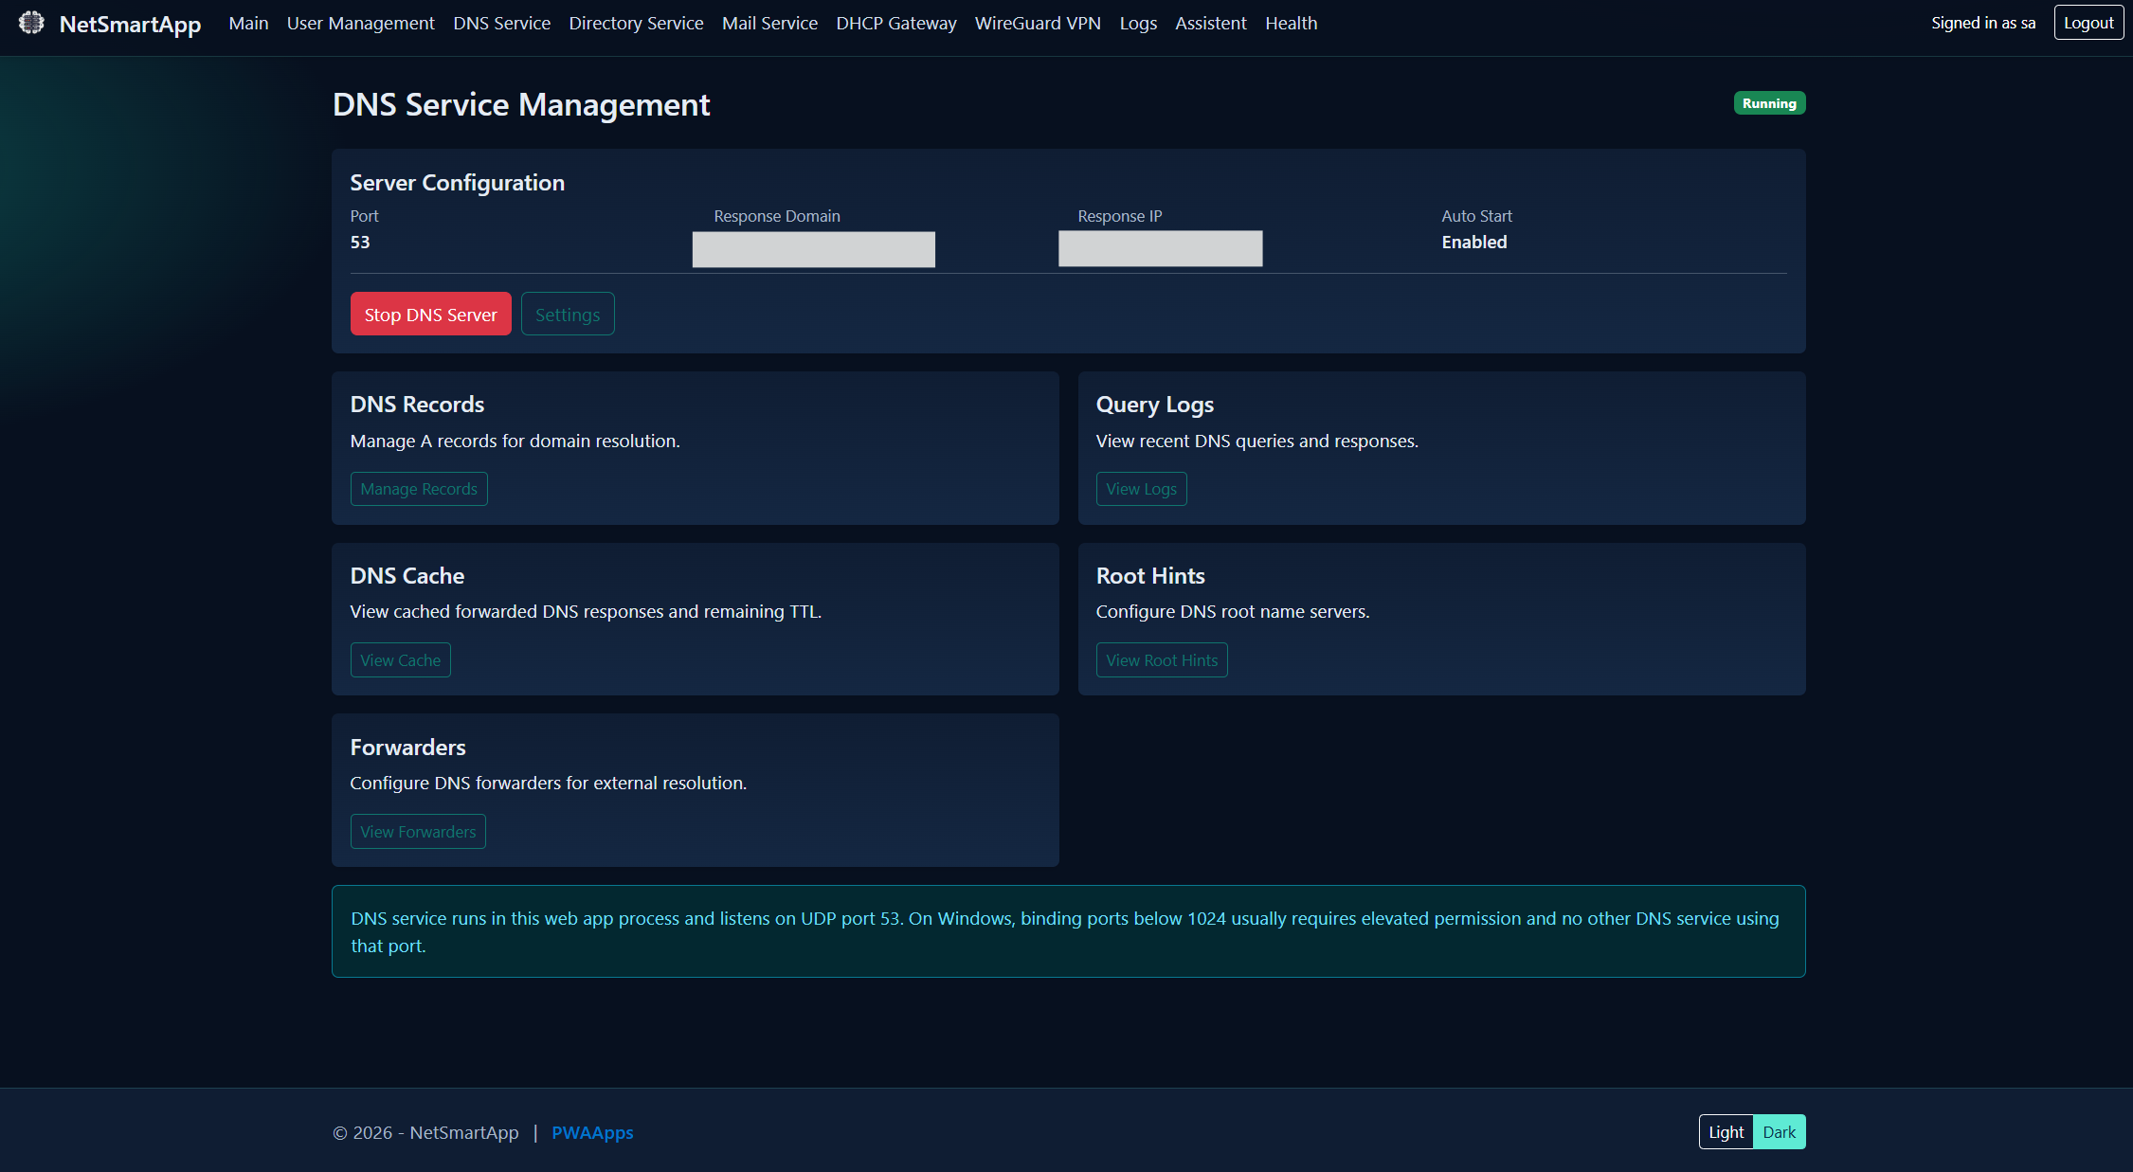Click the Server Configuration heading

tap(457, 183)
